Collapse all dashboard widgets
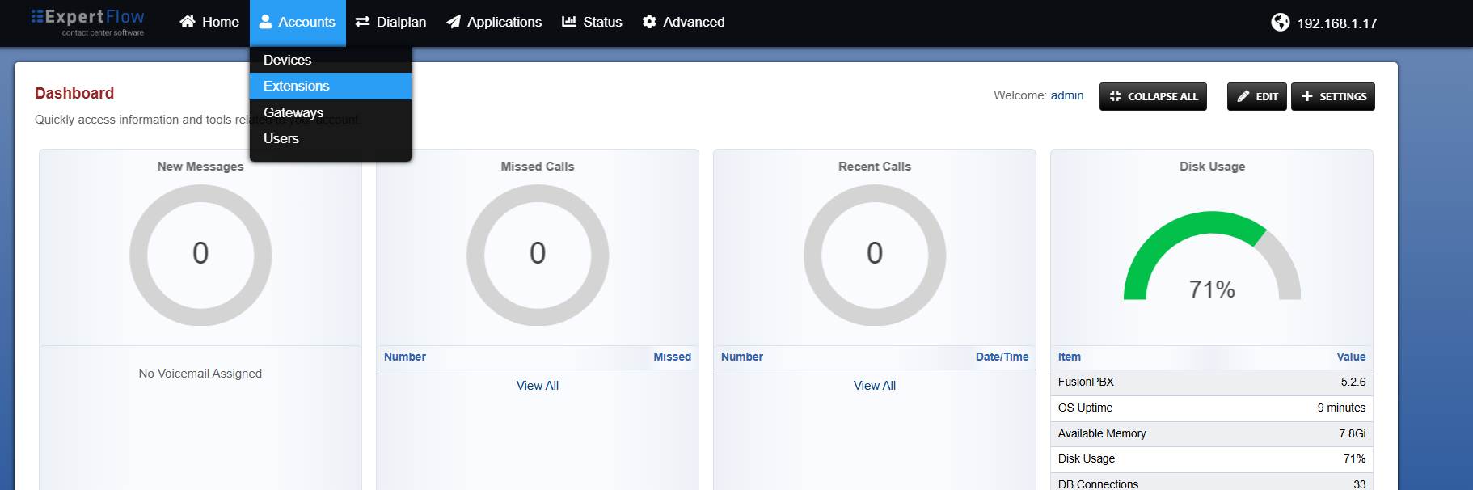Screen dimensions: 1473x490 click(1153, 96)
